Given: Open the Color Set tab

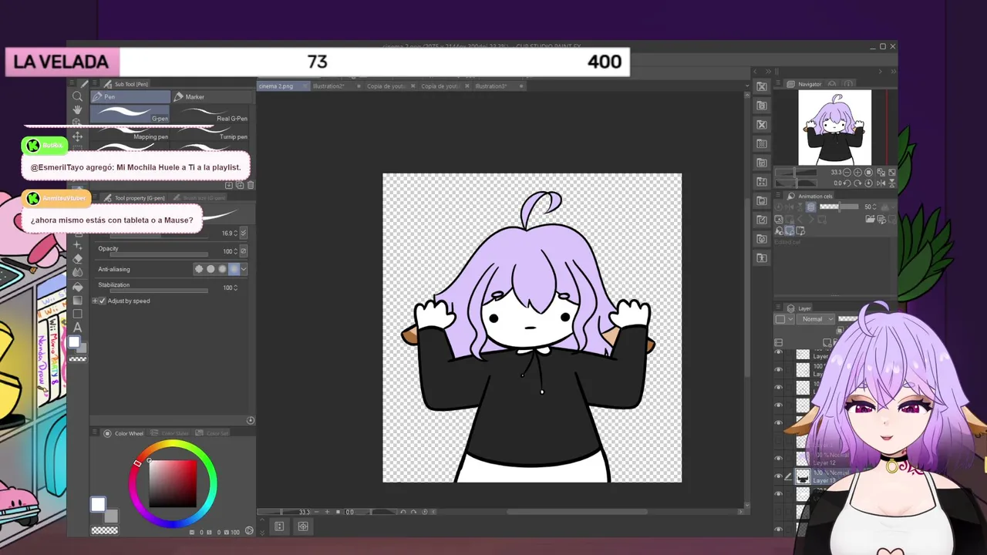Looking at the screenshot, I should tap(213, 433).
